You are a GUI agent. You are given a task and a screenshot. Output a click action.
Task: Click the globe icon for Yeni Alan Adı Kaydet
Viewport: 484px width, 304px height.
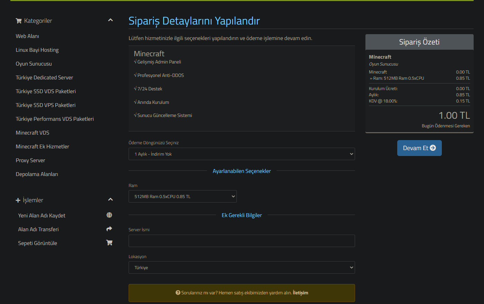click(x=109, y=215)
